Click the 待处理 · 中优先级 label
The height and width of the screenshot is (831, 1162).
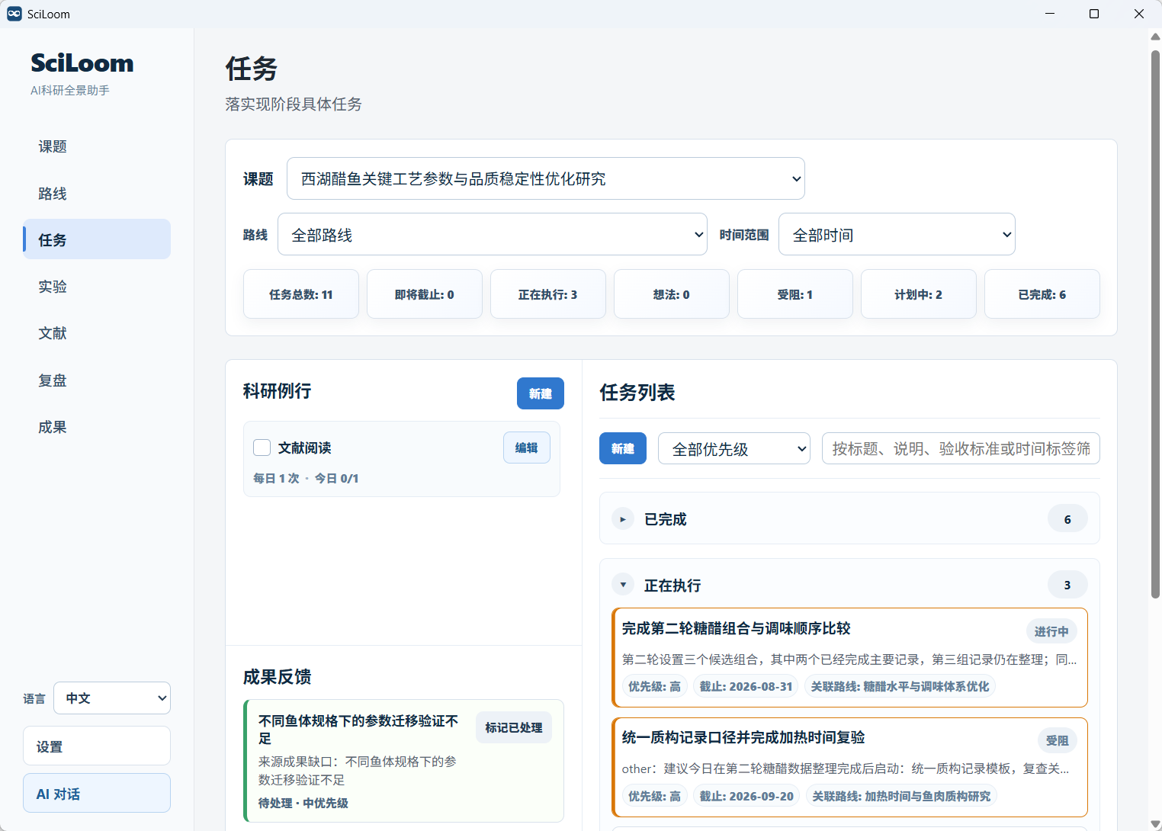(x=303, y=803)
